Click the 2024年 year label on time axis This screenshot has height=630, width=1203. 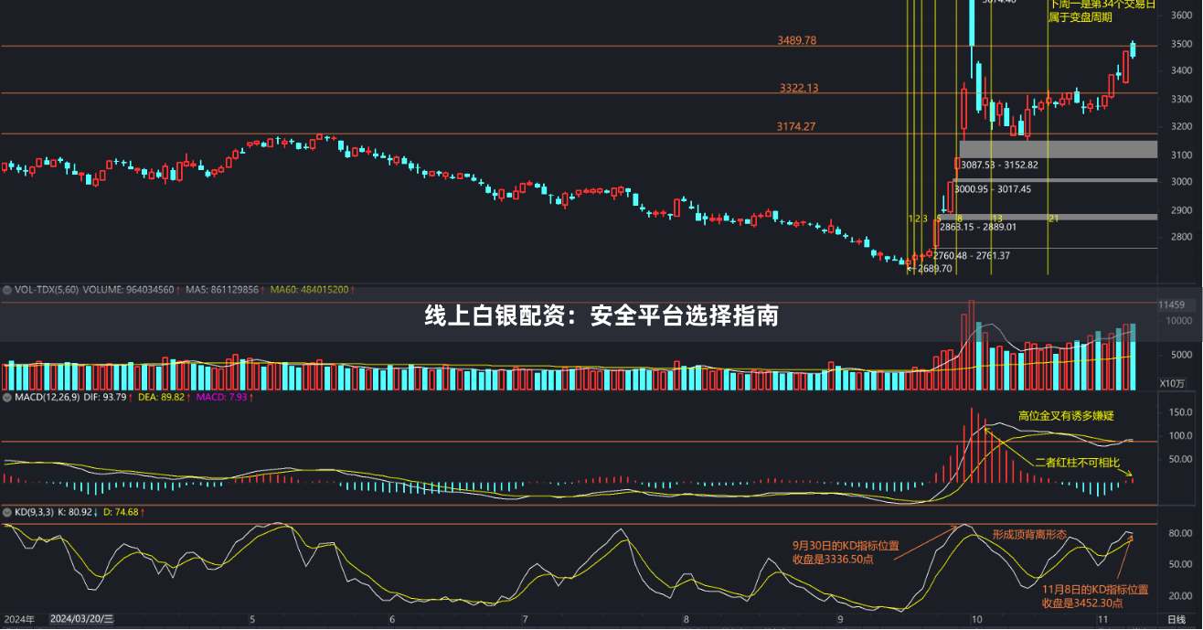pos(19,620)
